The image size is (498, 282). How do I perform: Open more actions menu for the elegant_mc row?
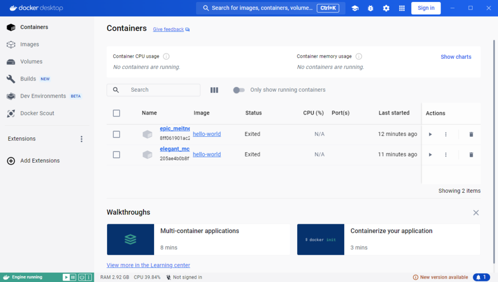coord(445,155)
